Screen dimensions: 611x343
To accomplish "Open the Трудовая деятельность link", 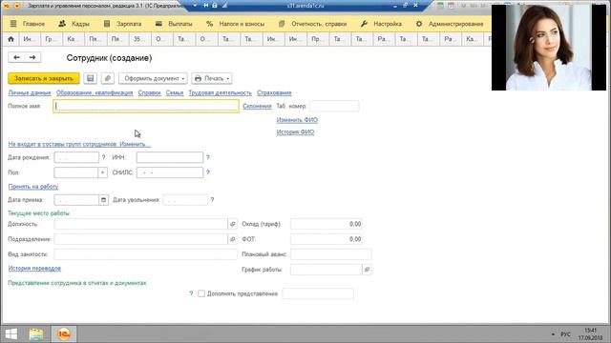I will tap(221, 93).
